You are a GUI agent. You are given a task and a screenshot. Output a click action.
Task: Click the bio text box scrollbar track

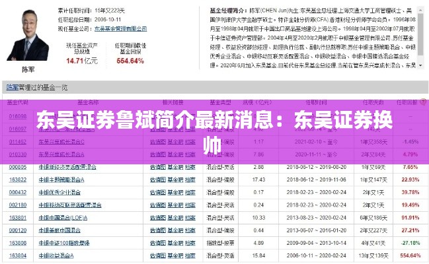click(420, 38)
